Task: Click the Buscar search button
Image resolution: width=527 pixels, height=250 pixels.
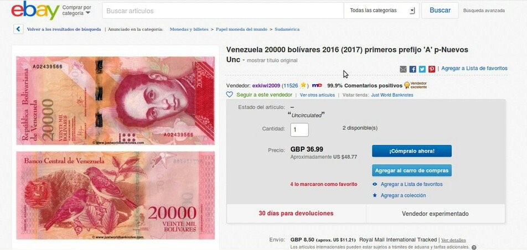Action: point(440,11)
